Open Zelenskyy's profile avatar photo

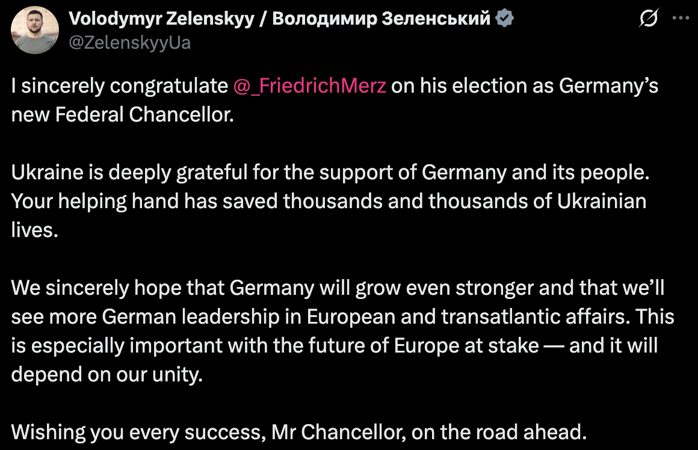click(x=34, y=30)
